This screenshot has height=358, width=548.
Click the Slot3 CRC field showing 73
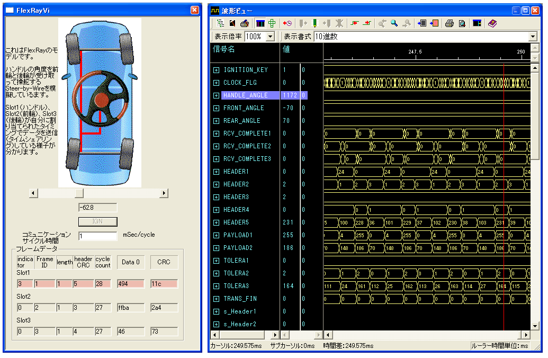point(164,332)
